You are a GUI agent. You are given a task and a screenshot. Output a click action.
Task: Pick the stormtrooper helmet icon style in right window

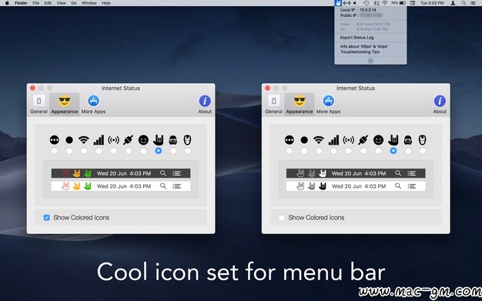click(x=408, y=140)
